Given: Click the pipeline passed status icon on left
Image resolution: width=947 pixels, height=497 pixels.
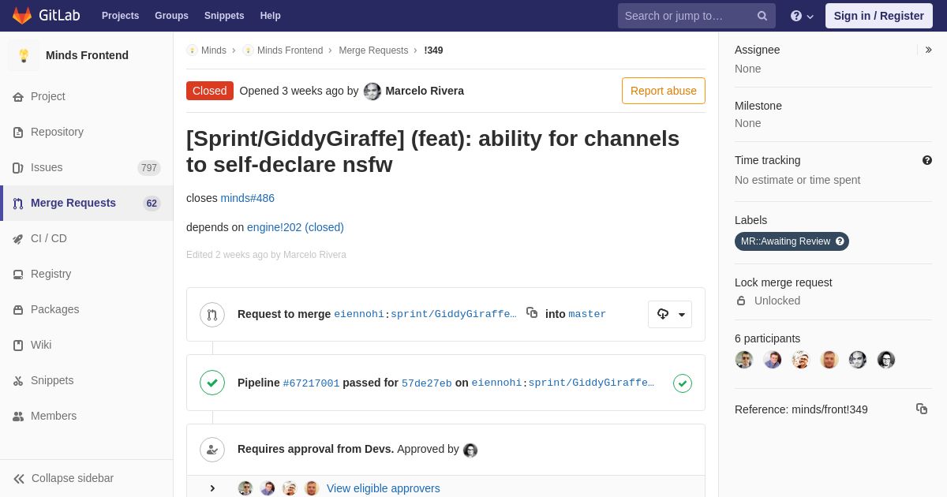Looking at the screenshot, I should [x=212, y=383].
